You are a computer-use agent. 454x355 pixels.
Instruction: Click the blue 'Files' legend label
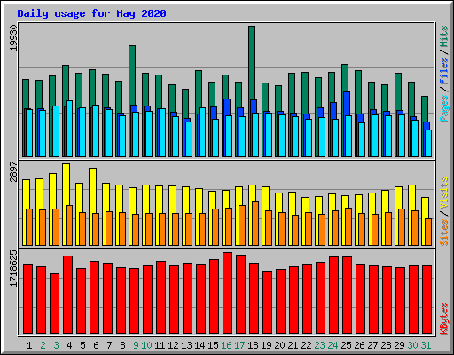click(444, 71)
